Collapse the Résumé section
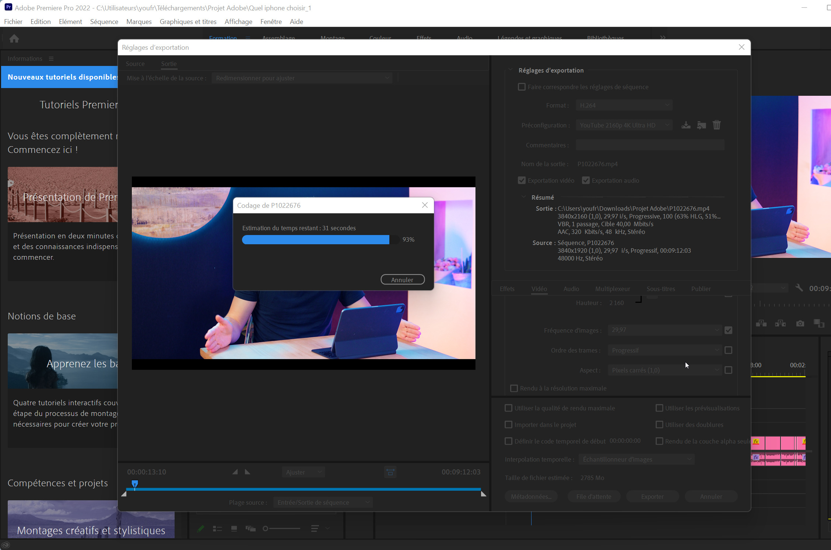831x550 pixels. tap(523, 197)
